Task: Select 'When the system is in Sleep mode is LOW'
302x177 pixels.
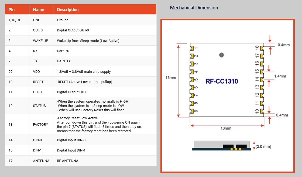Action: [x=91, y=106]
